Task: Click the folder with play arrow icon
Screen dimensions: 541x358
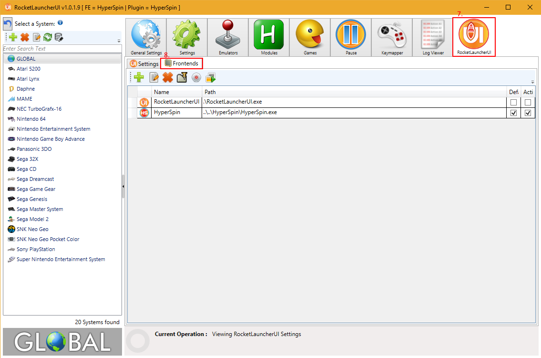Action: coord(211,77)
